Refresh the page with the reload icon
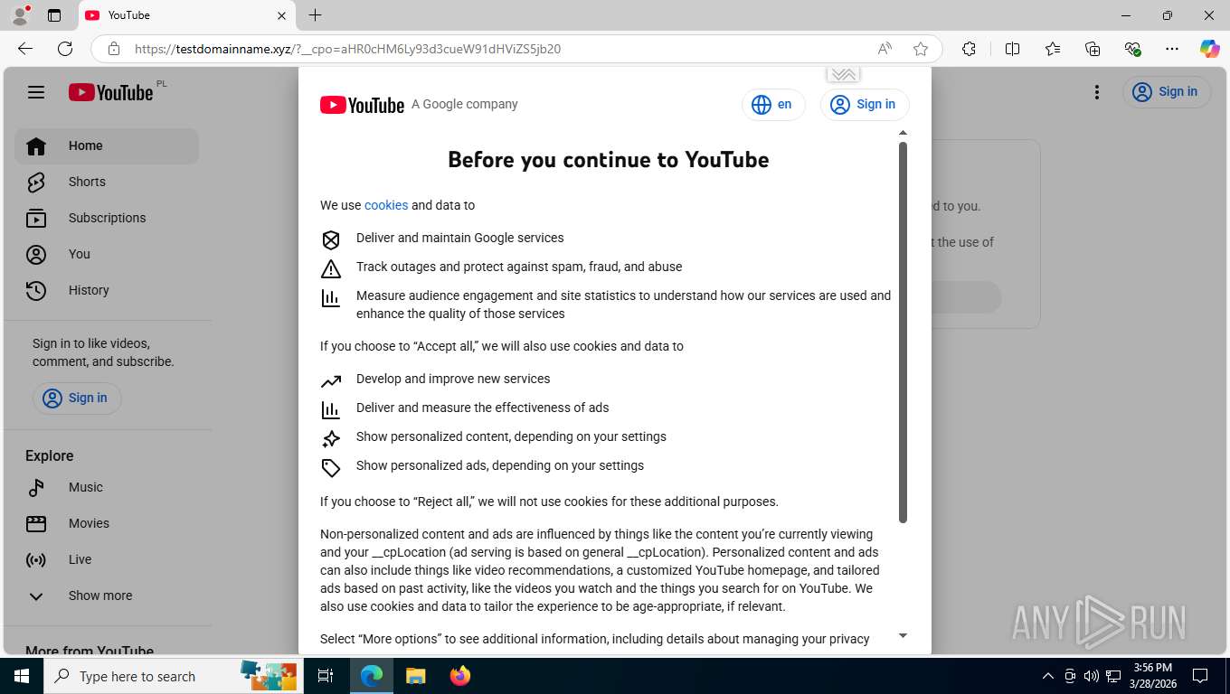Screen dimensions: 1230x694 pyautogui.click(x=65, y=49)
